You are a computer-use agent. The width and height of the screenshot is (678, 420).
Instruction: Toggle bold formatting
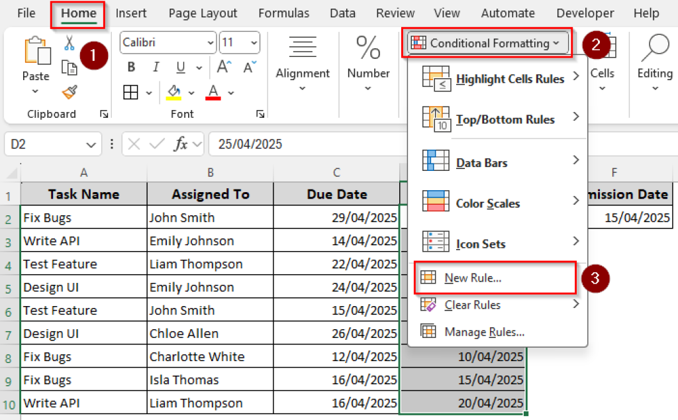[132, 66]
